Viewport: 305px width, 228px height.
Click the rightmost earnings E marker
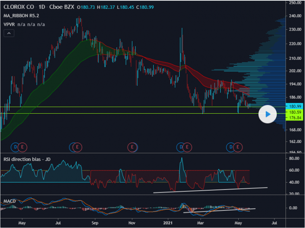click(x=238, y=147)
